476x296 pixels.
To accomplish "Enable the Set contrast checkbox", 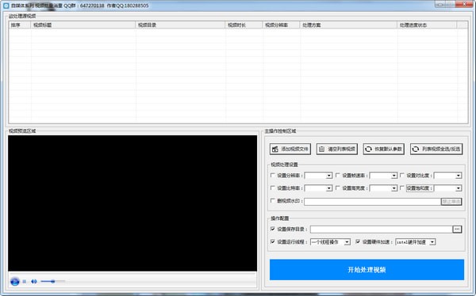I will 402,175.
